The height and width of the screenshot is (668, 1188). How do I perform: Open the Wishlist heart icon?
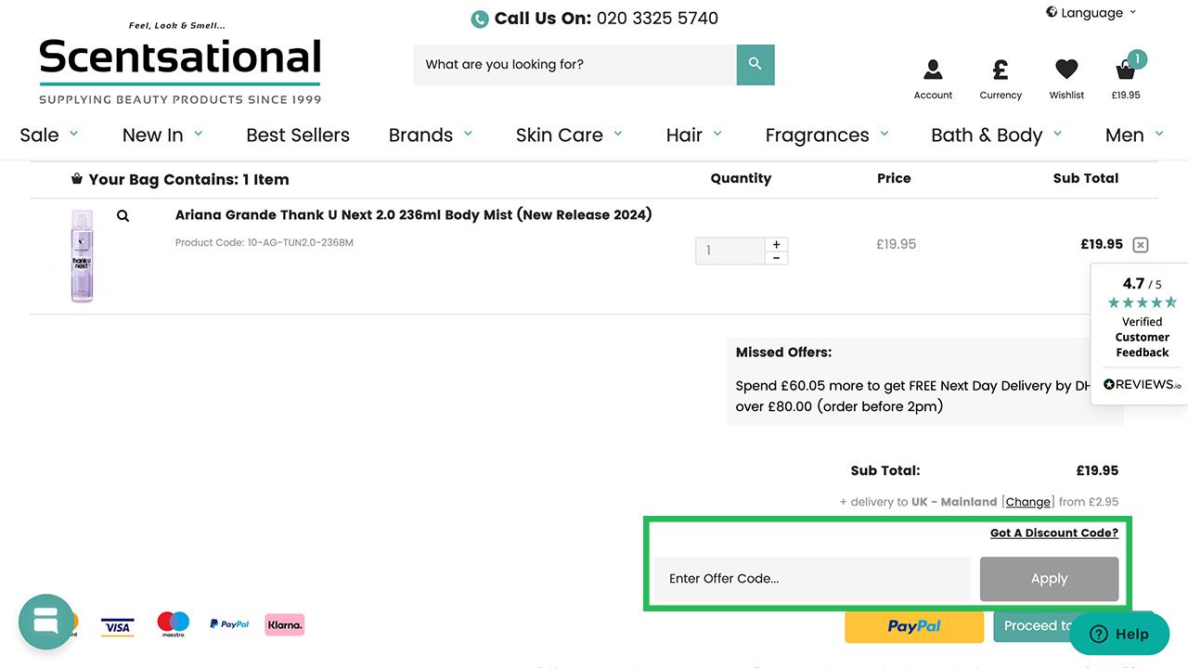click(x=1066, y=70)
